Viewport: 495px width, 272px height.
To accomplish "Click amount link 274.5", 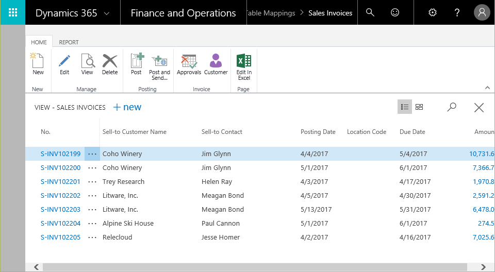I will pos(486,224).
